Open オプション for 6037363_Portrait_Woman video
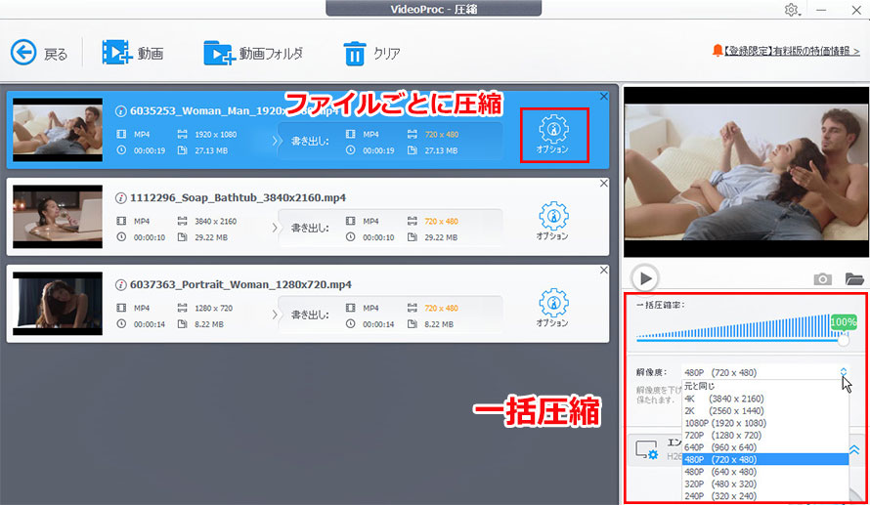870x505 pixels. pyautogui.click(x=553, y=309)
